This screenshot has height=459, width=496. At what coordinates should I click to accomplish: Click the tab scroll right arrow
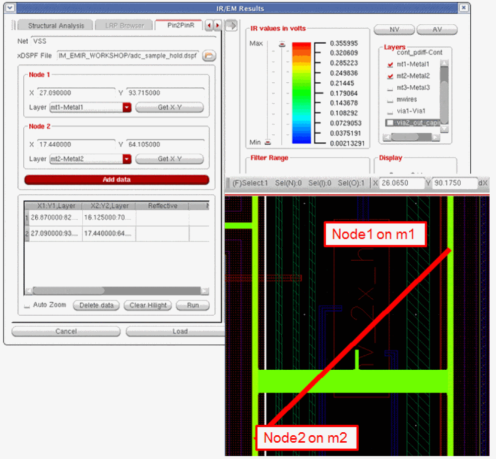click(217, 25)
